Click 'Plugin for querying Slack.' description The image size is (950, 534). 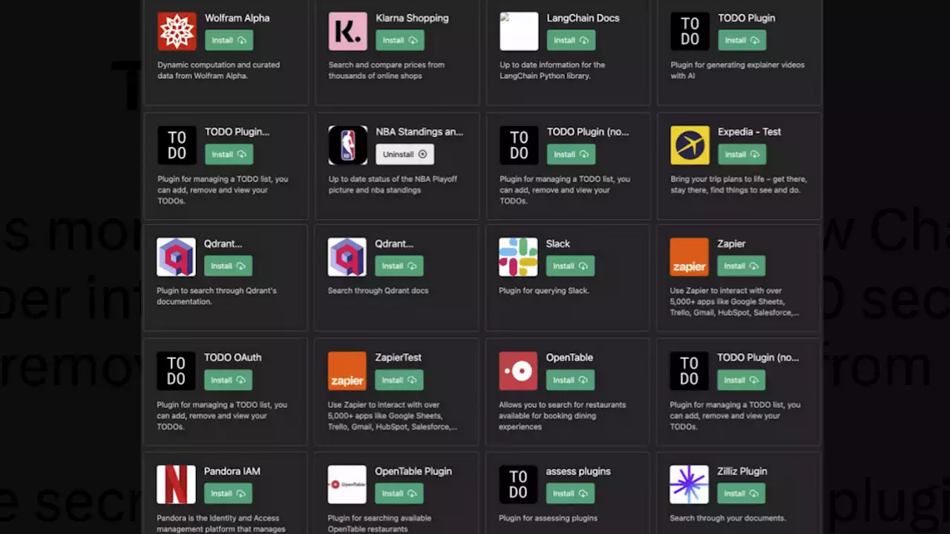pos(544,291)
